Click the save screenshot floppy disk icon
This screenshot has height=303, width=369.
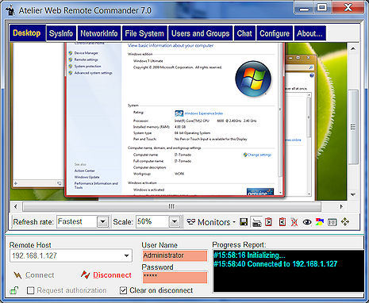pyautogui.click(x=244, y=222)
